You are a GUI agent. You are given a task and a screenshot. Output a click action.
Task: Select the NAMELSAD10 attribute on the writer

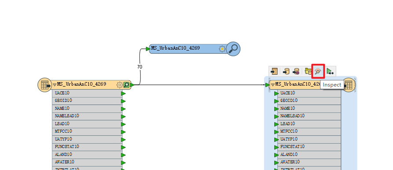coord(309,116)
